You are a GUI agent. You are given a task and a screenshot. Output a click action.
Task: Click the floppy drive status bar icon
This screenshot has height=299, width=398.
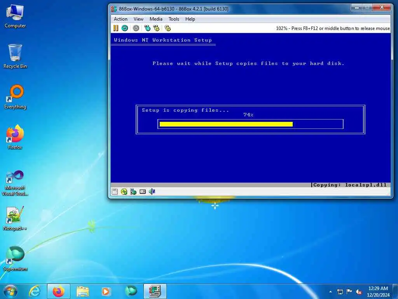(x=115, y=192)
